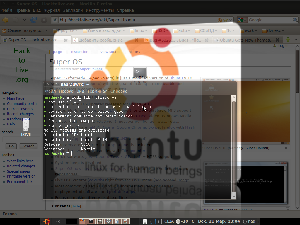The image size is (300, 225).
Task: Click the hide link beside Contents
Action: click(76, 207)
